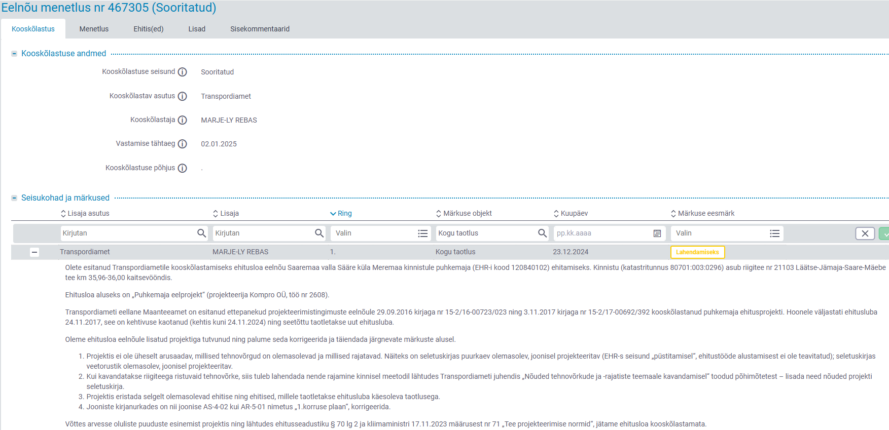This screenshot has height=430, width=889.
Task: Collapse the Kooskõlastuse andmed section
Action: click(x=14, y=54)
